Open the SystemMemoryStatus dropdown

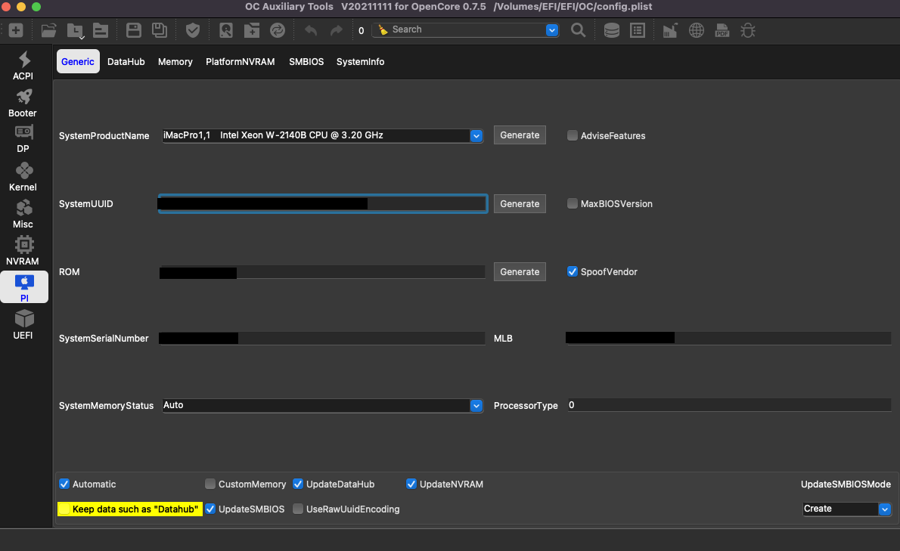(476, 406)
